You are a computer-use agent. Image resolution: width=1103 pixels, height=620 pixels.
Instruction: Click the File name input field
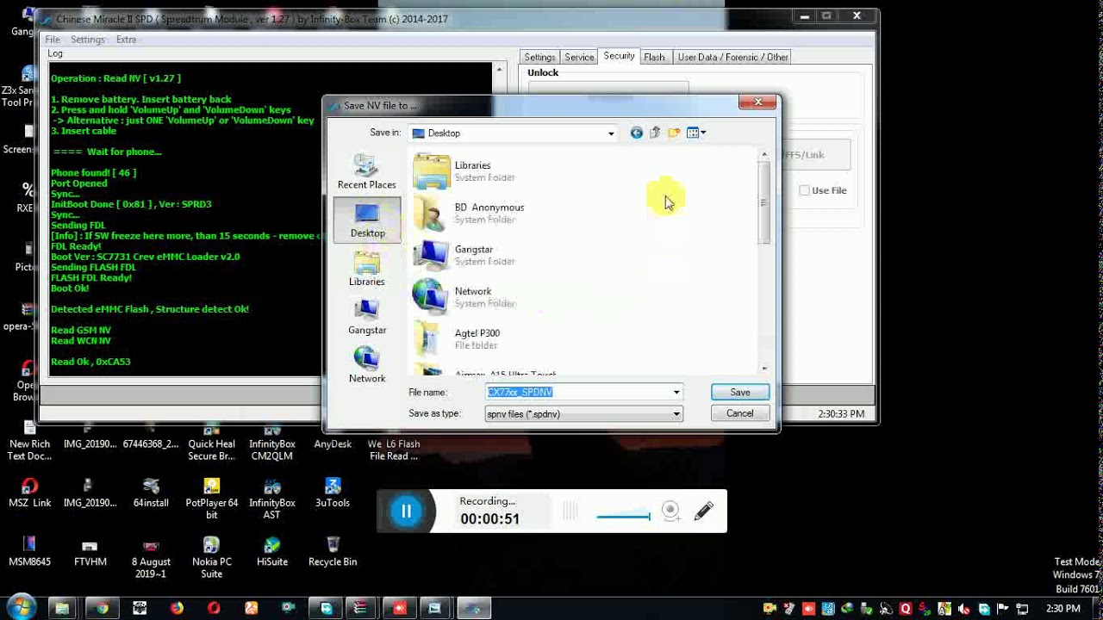[x=577, y=392]
